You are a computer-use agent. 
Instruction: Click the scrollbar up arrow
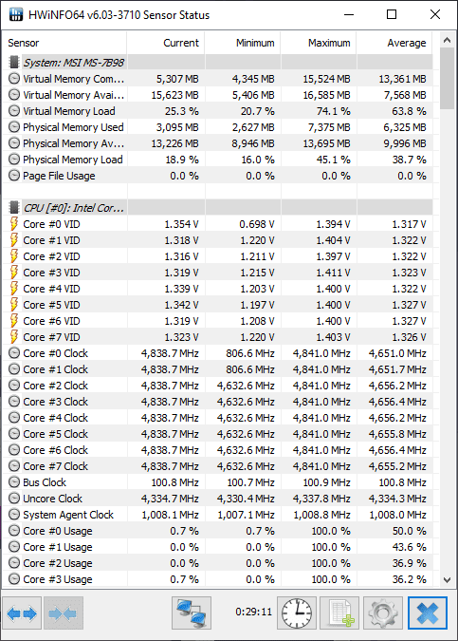coord(447,40)
